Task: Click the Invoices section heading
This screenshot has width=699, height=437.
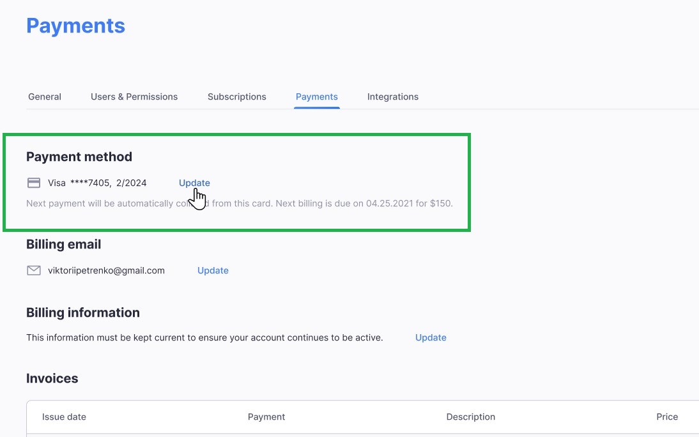Action: (x=52, y=378)
